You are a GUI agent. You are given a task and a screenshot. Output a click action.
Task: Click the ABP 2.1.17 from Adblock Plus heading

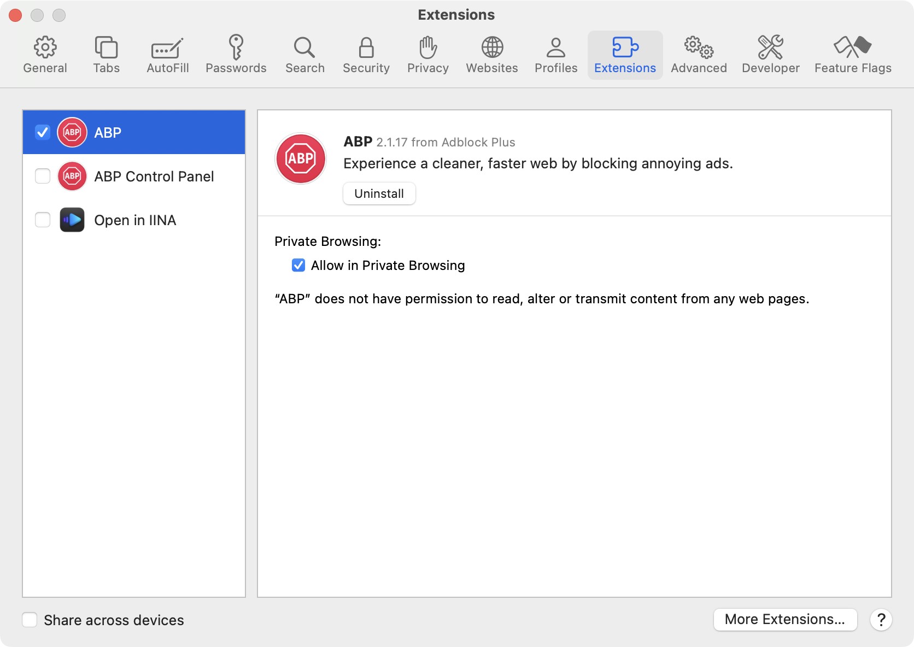pyautogui.click(x=429, y=142)
